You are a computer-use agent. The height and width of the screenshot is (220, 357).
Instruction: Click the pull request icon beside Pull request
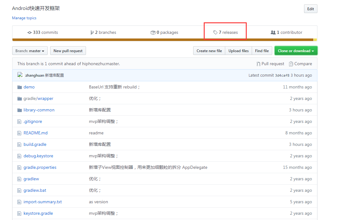point(258,64)
